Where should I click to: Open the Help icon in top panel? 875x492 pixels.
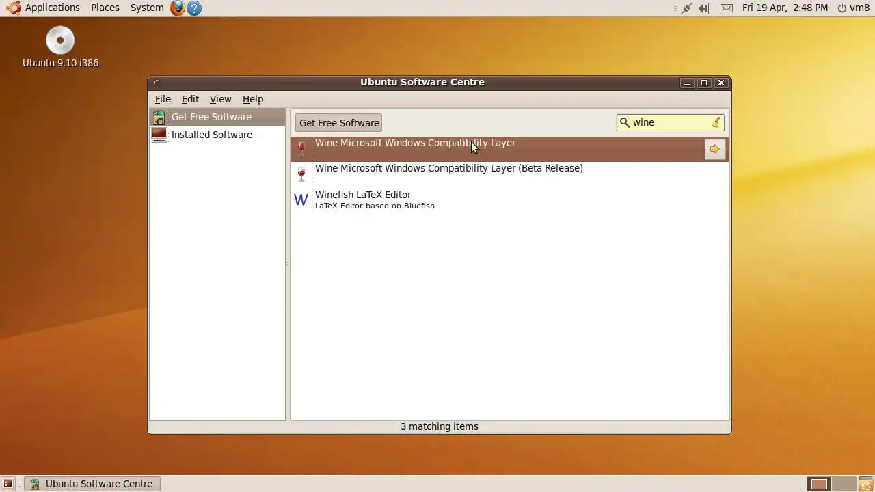(194, 8)
